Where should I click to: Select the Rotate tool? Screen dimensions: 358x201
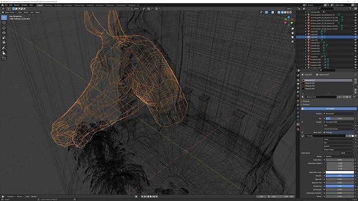(x=4, y=33)
